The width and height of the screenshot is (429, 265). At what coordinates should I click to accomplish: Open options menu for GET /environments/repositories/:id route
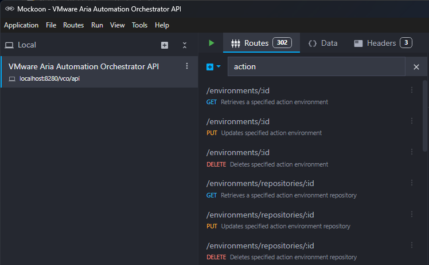click(411, 183)
